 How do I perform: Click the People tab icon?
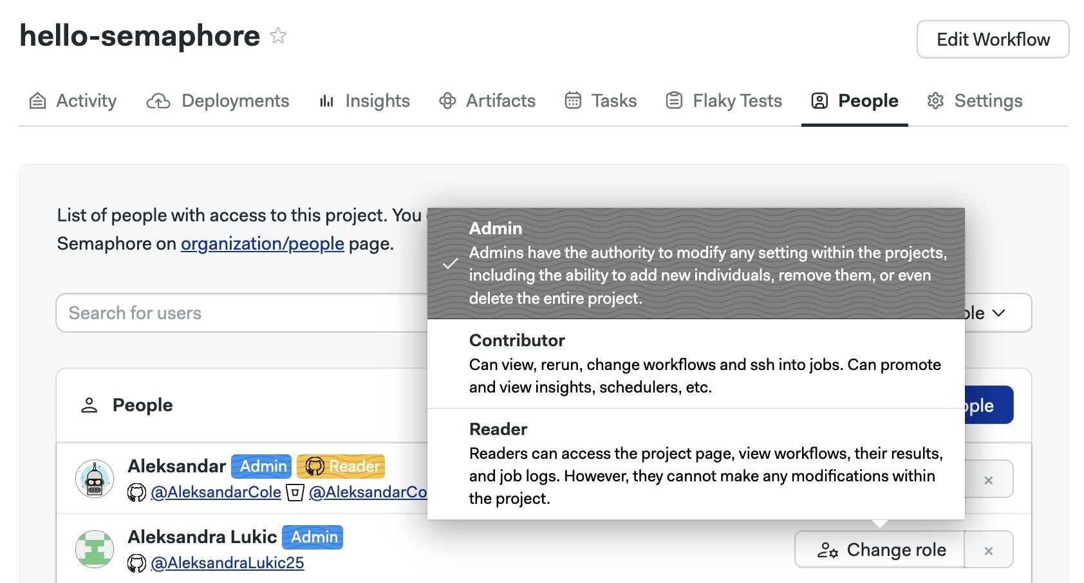(819, 101)
